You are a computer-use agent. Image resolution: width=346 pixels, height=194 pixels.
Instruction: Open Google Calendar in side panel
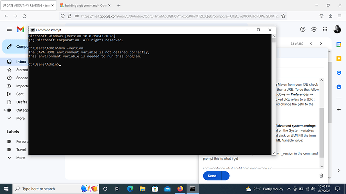coord(339,44)
